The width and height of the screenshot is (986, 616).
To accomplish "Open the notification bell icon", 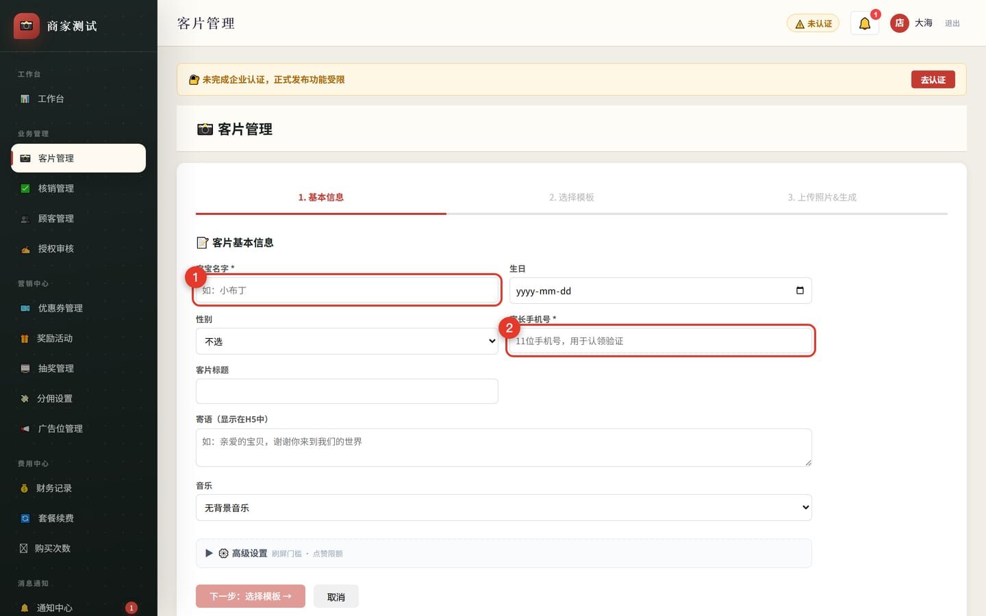I will click(865, 23).
